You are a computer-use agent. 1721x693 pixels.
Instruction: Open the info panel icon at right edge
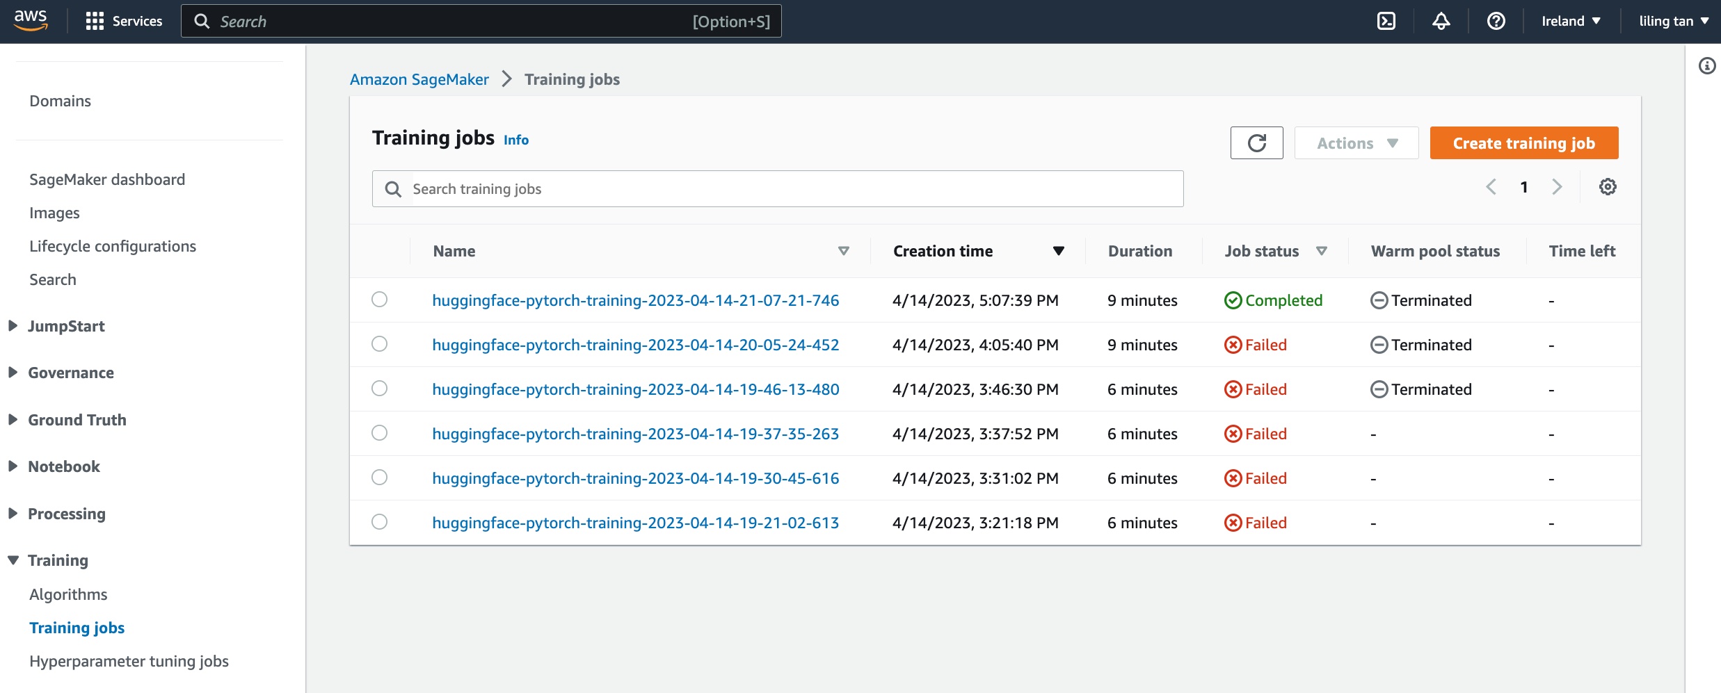1706,66
